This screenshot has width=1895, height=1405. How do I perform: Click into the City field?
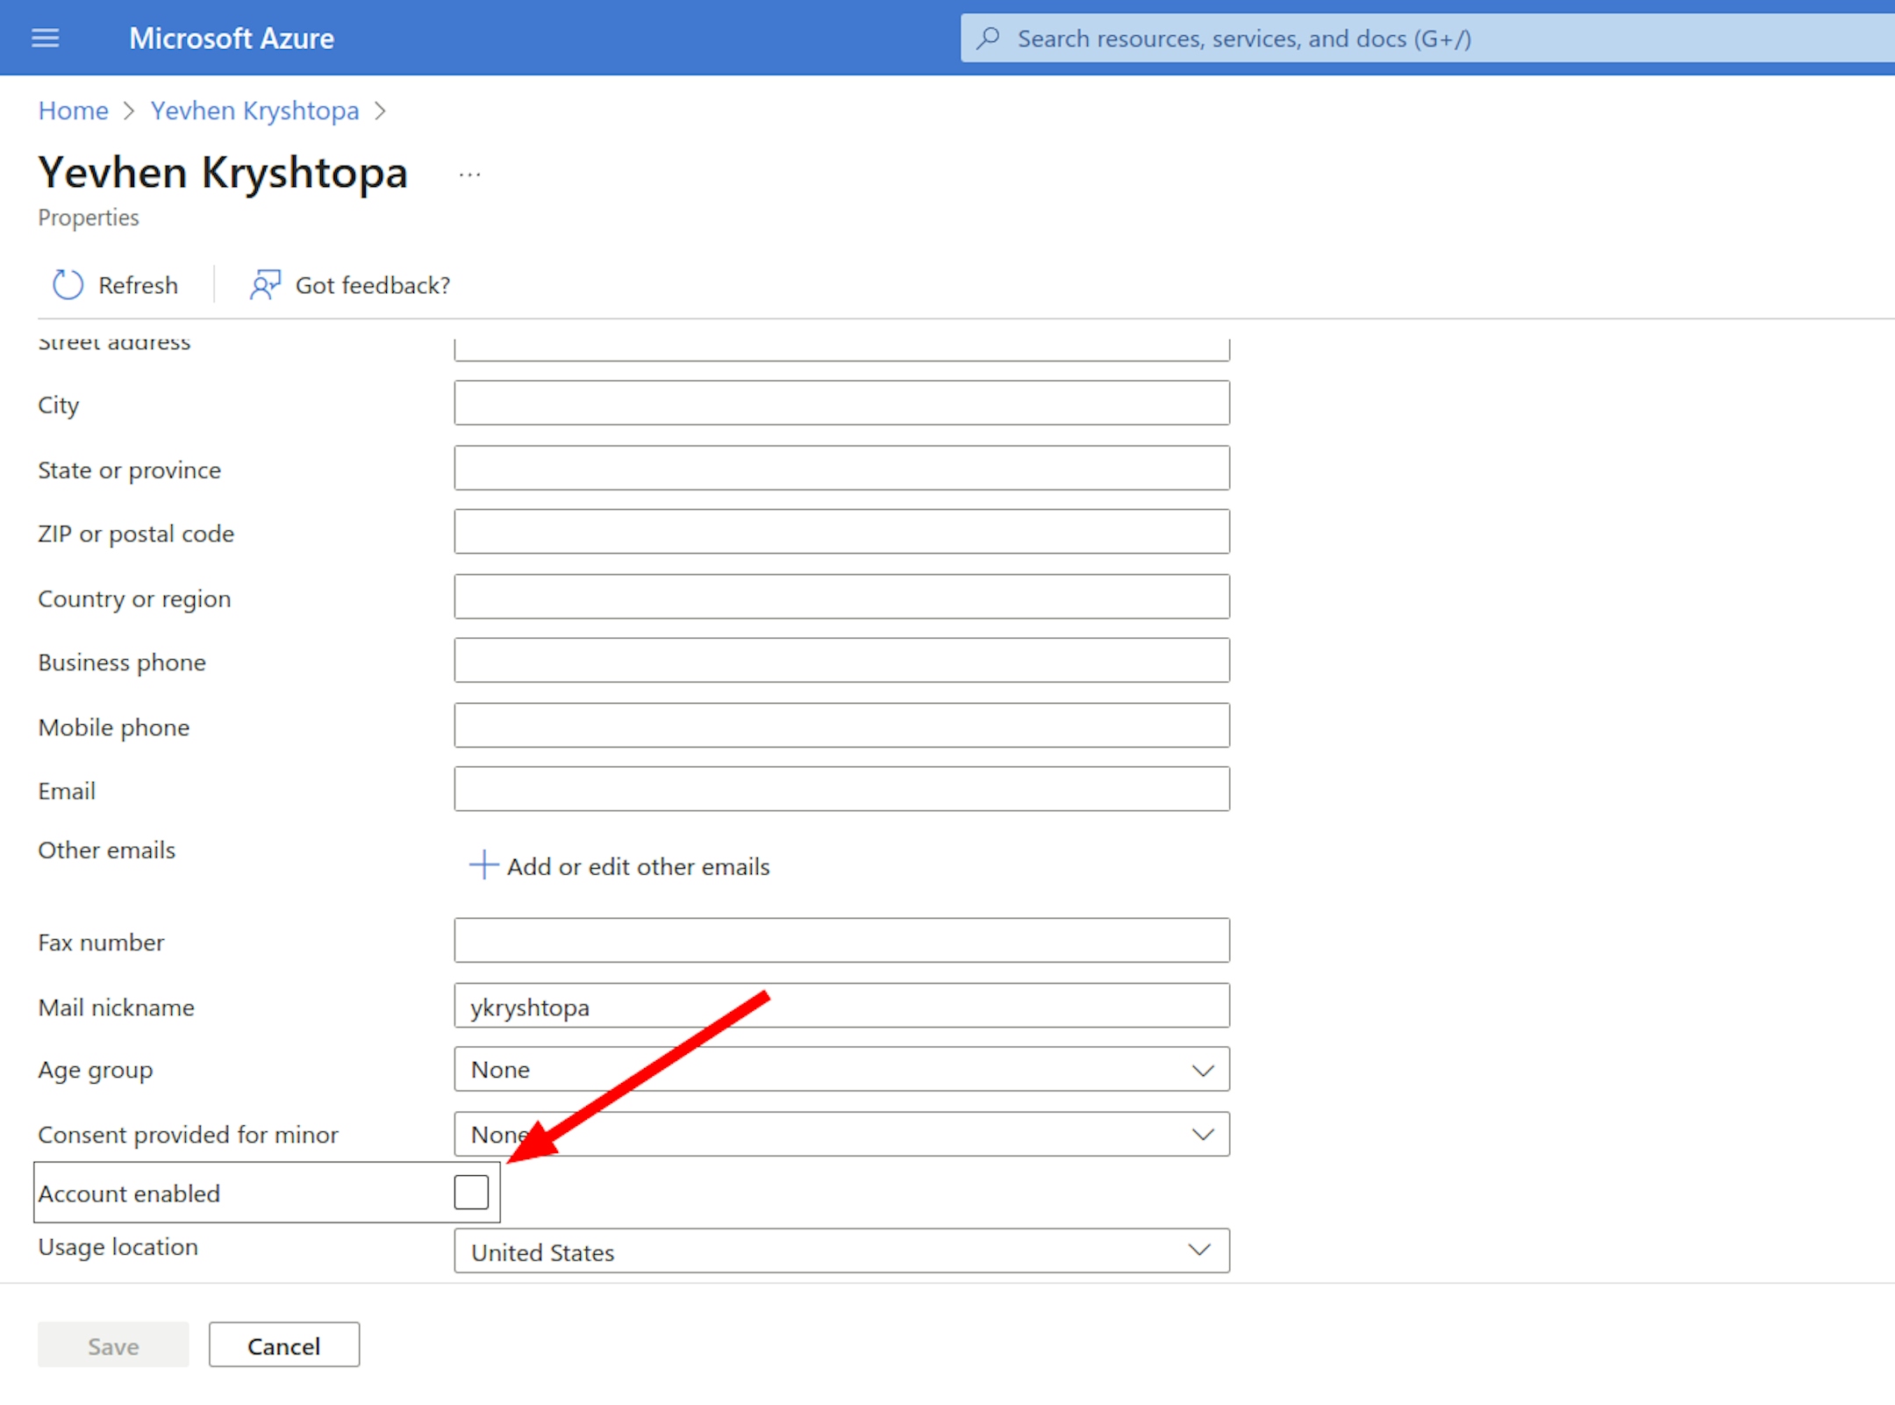pyautogui.click(x=840, y=404)
